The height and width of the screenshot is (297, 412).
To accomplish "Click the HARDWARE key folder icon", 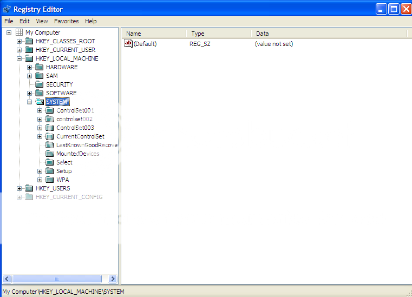I will (40, 67).
